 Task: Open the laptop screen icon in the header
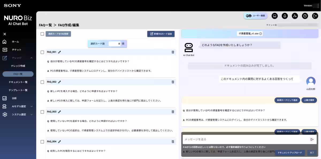[x=274, y=16]
